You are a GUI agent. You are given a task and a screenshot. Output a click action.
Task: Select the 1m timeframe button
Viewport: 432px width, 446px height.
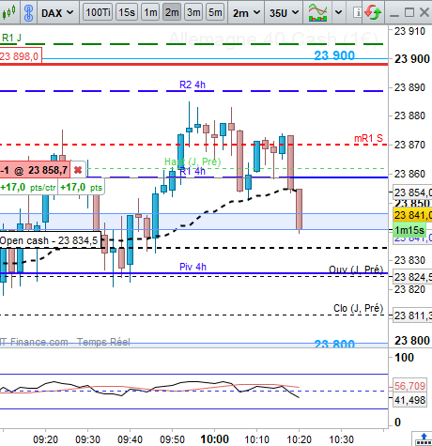pyautogui.click(x=150, y=12)
